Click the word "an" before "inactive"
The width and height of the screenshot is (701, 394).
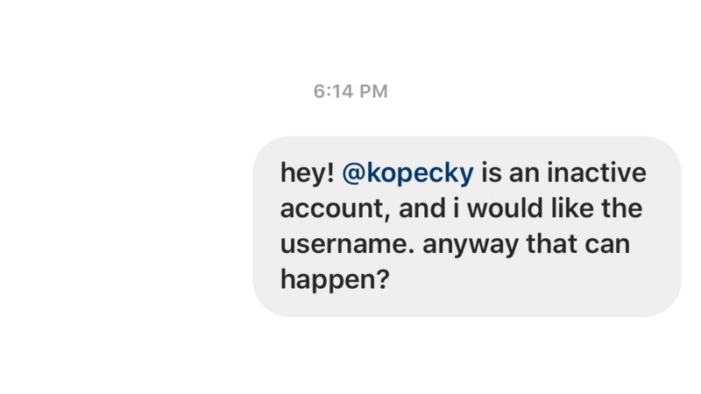[524, 173]
